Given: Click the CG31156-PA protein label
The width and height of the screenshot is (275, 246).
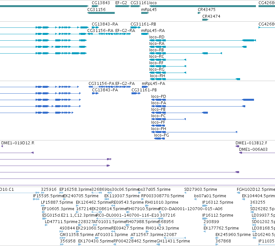Looking at the screenshot, I should pyautogui.click(x=101, y=84).
